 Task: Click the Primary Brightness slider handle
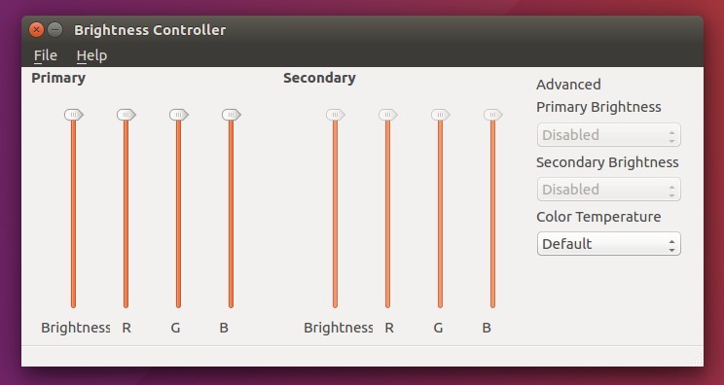73,115
